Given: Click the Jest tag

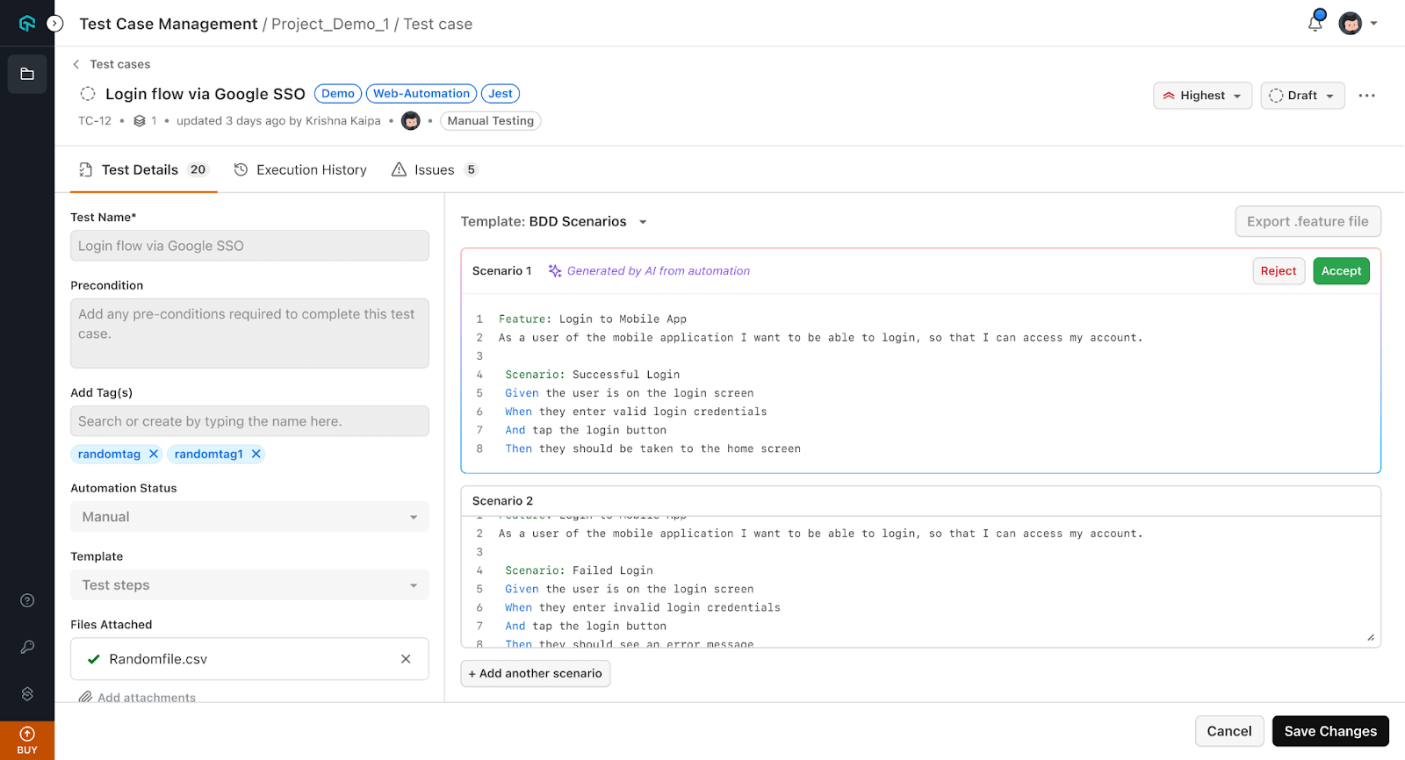Looking at the screenshot, I should pyautogui.click(x=501, y=94).
